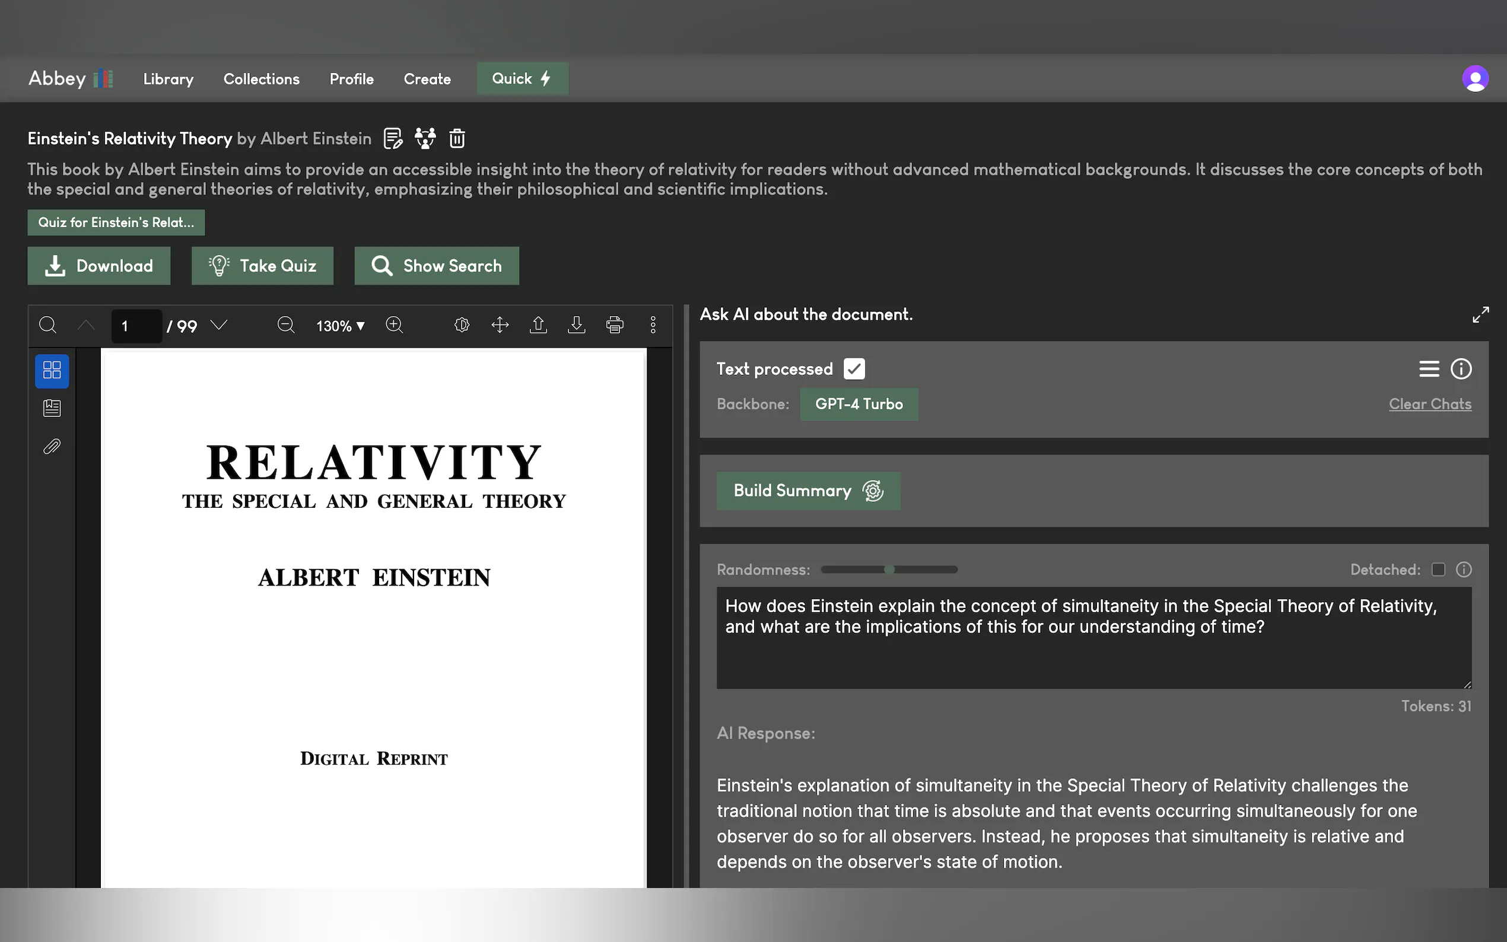The height and width of the screenshot is (942, 1507).
Task: Expand the chat panel to fullscreen
Action: [1480, 314]
